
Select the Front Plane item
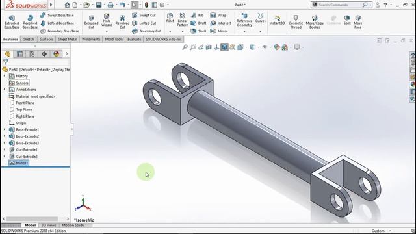(x=22, y=103)
